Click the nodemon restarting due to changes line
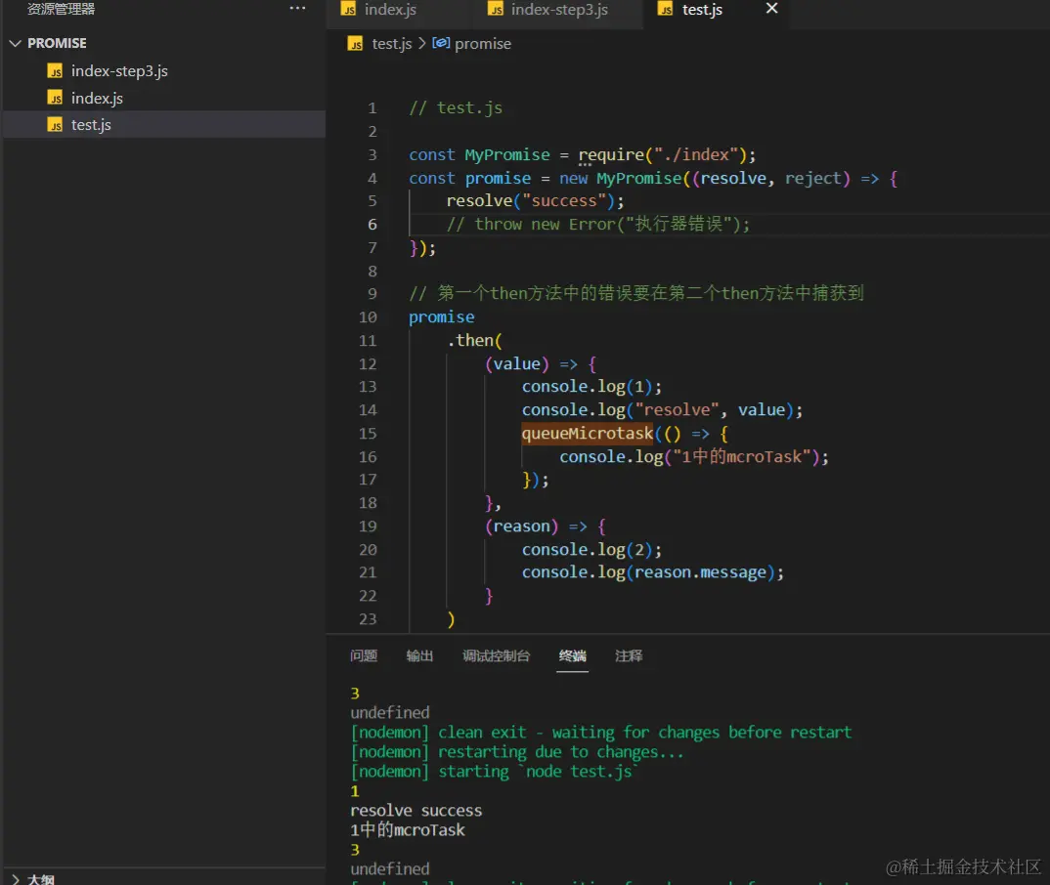This screenshot has width=1050, height=885. 517,752
